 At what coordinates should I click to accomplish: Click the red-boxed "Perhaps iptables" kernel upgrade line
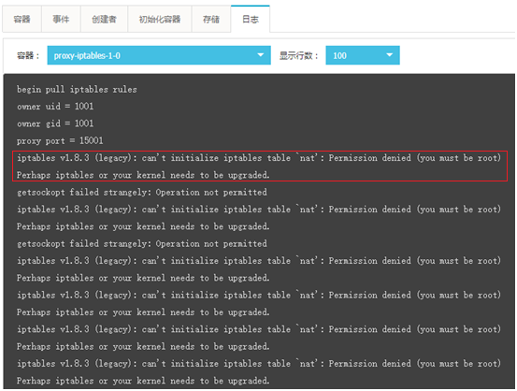tap(143, 175)
